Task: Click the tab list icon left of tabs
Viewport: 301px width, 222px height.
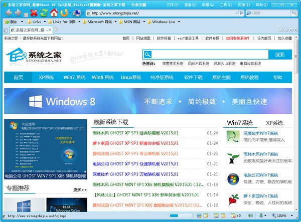Action: [6, 30]
